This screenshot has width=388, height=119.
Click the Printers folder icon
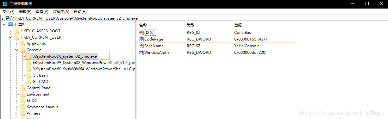[22, 113]
